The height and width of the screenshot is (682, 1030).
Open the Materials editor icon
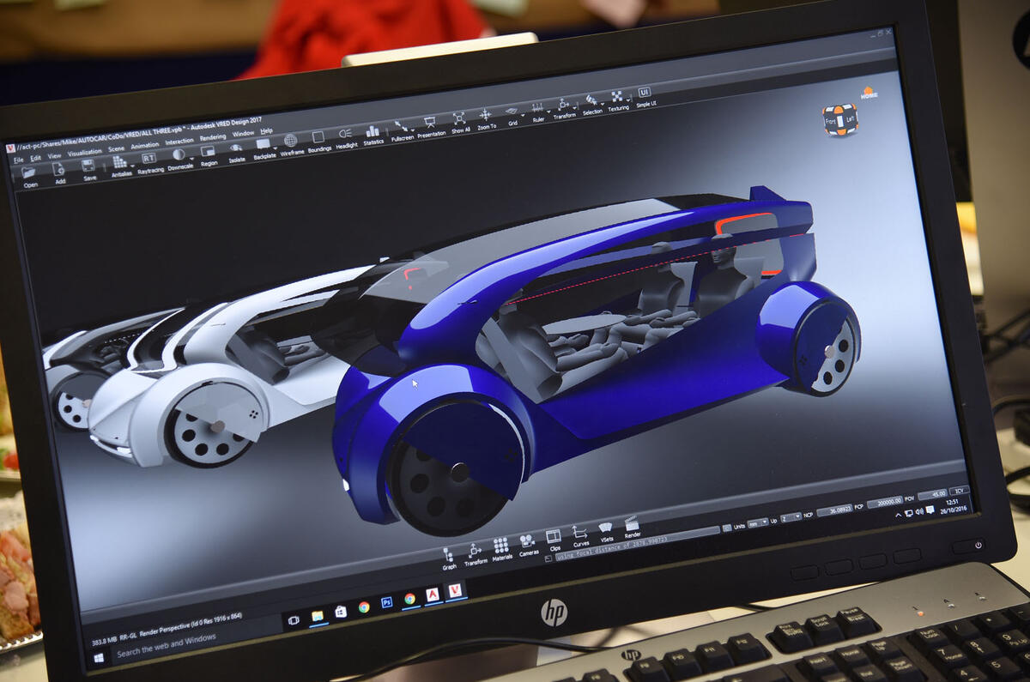[501, 546]
